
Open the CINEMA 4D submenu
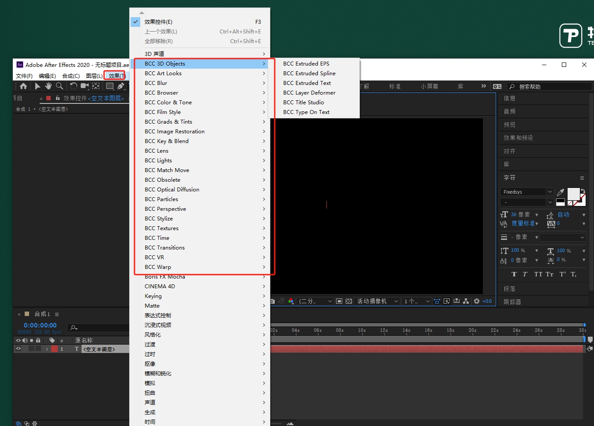(x=200, y=286)
